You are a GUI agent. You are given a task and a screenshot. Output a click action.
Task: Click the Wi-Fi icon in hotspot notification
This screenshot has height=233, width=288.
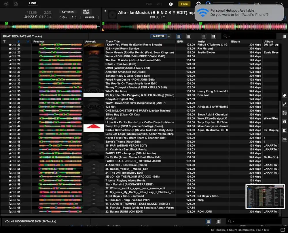[202, 12]
